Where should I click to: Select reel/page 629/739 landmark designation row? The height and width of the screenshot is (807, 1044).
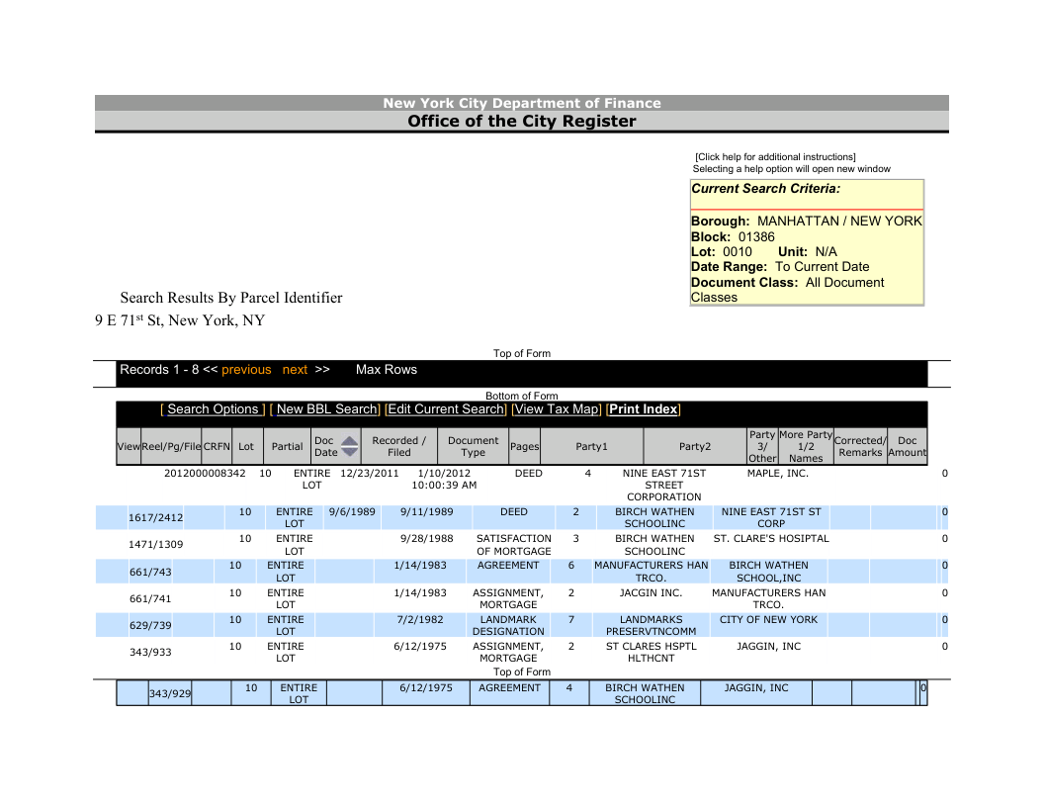(150, 626)
